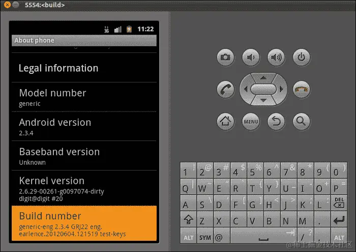Click the space bar key
The width and height of the screenshot is (356, 252).
point(263,236)
